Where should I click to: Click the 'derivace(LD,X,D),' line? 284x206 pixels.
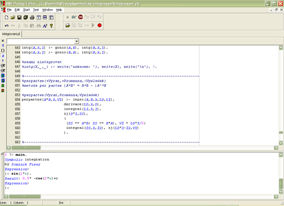coord(83,104)
